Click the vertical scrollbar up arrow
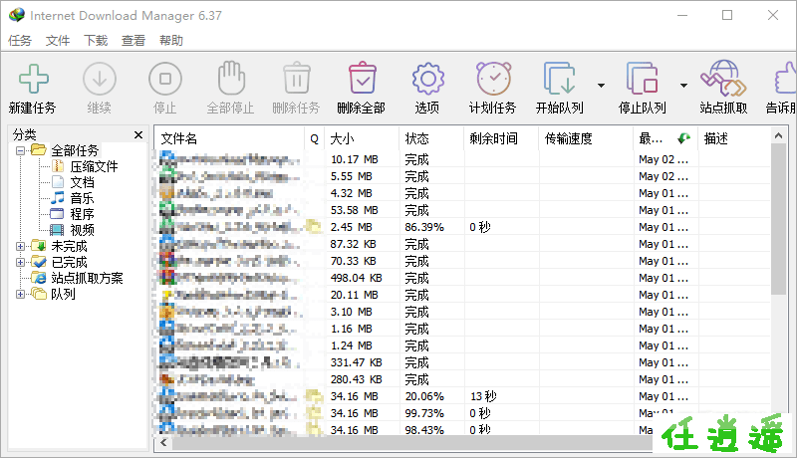Viewport: 797px width, 458px height. 778,135
